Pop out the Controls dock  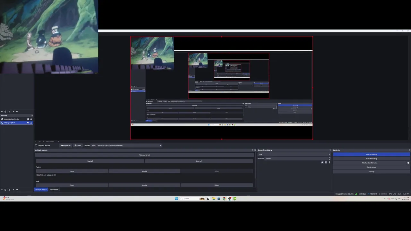tap(409, 150)
